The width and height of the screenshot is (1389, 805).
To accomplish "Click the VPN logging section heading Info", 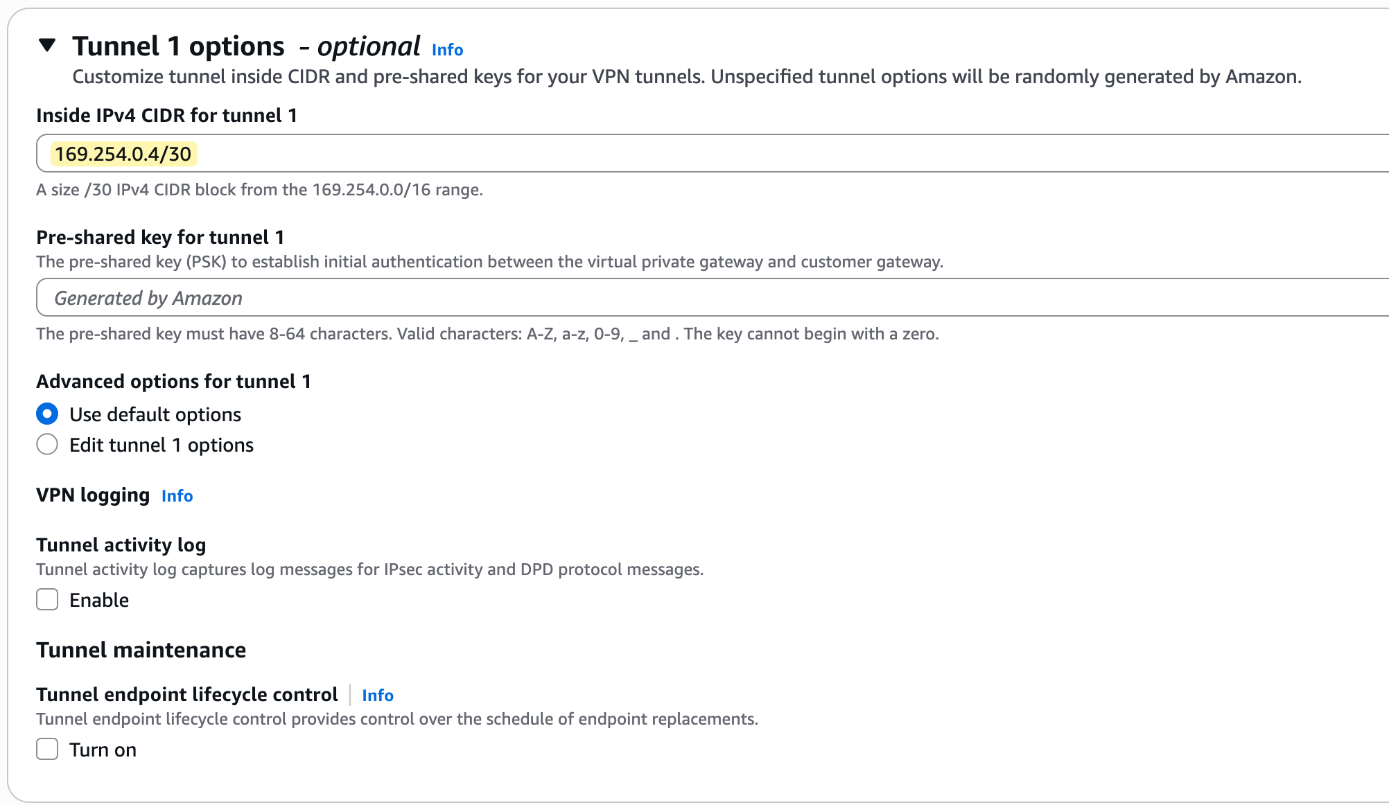I will click(x=176, y=496).
